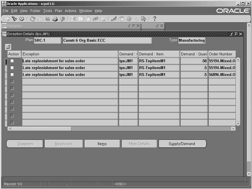Click the Folder Tools toolbar icon
This screenshot has width=252, height=189.
click(x=143, y=19)
